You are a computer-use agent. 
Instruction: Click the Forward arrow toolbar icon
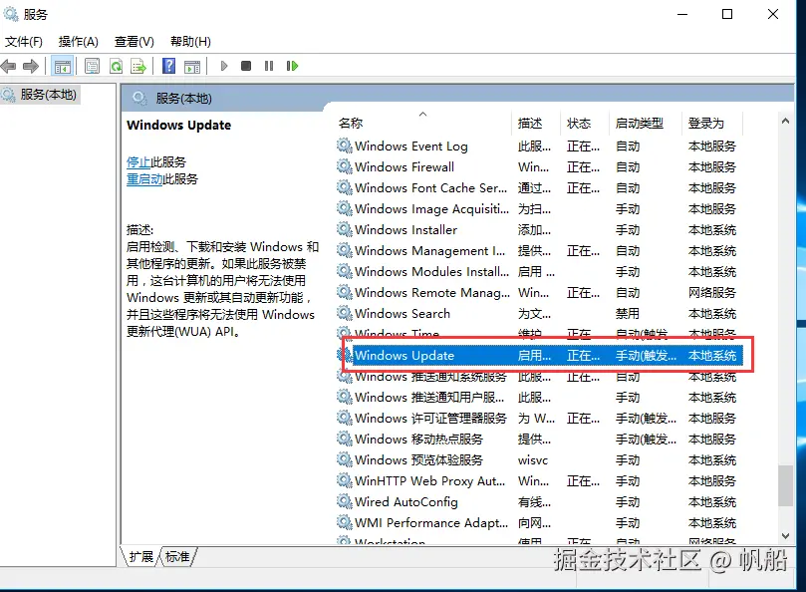(x=31, y=66)
